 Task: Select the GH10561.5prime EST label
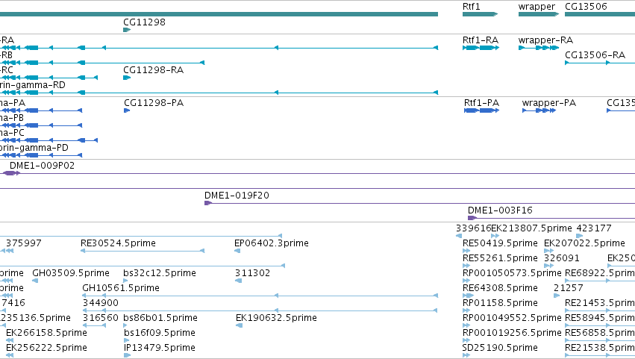(121, 289)
